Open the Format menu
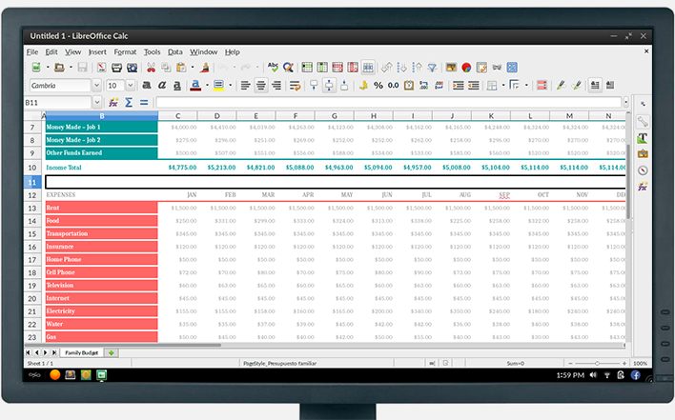The image size is (675, 420). (x=125, y=51)
